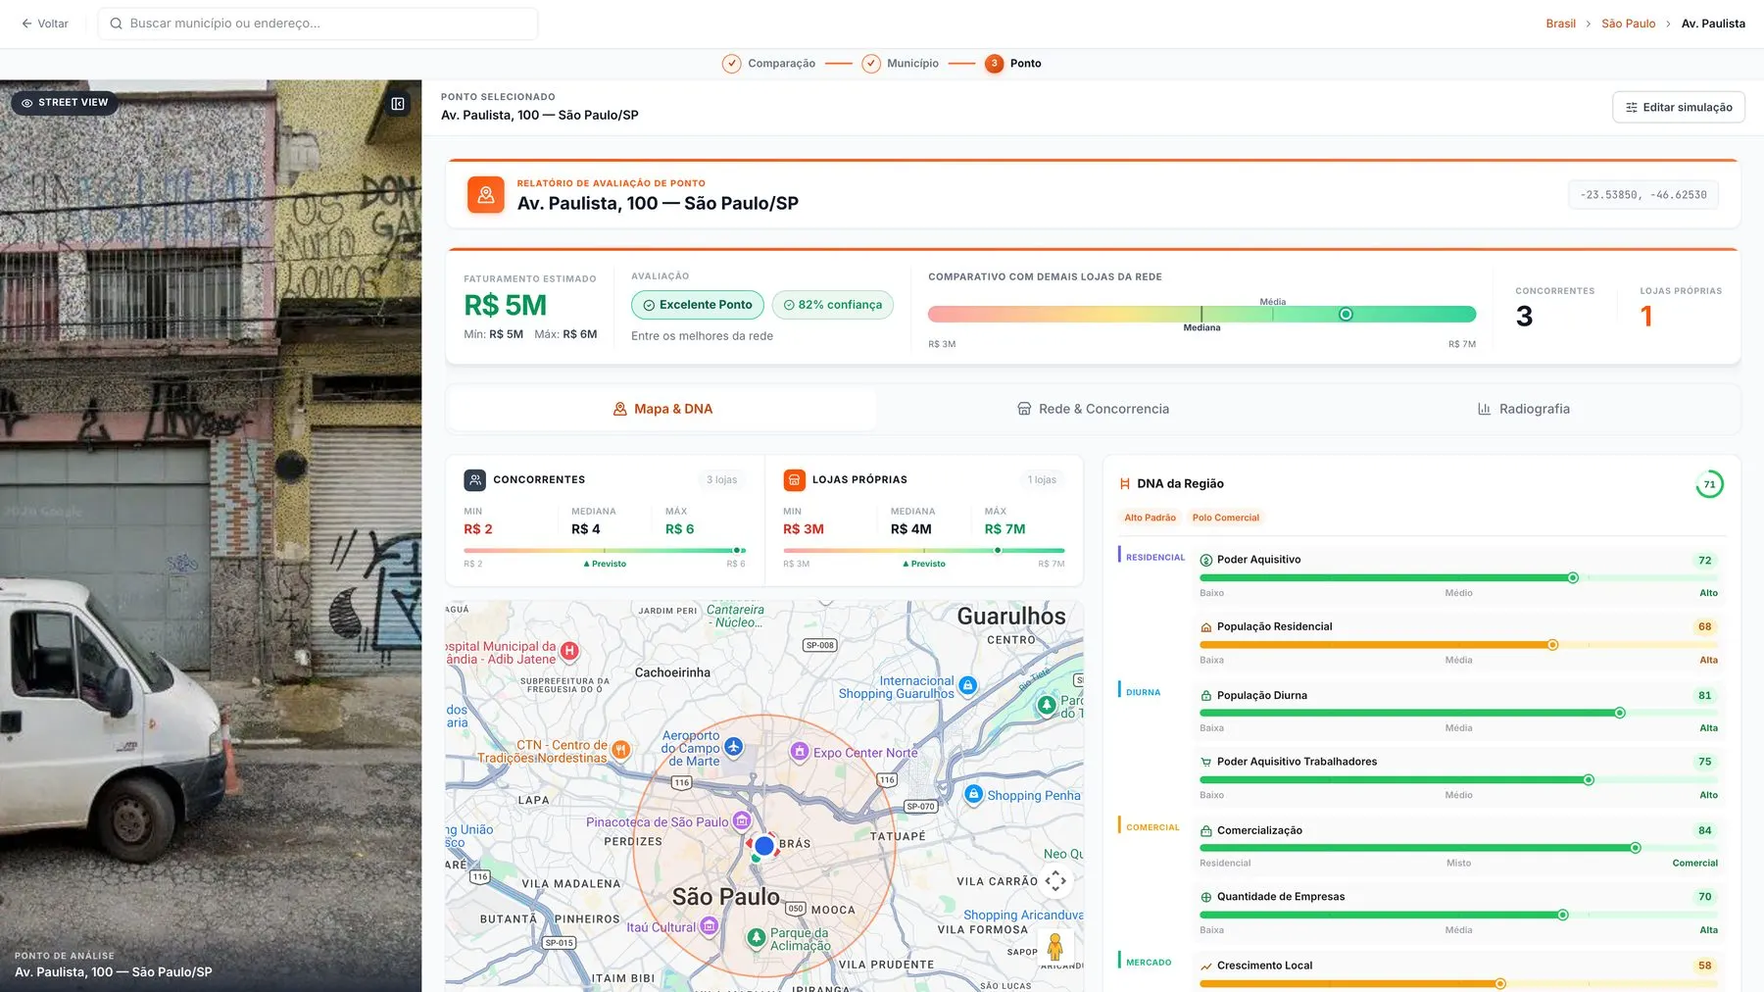Go back with the Voltar button
The width and height of the screenshot is (1764, 992).
click(x=45, y=24)
